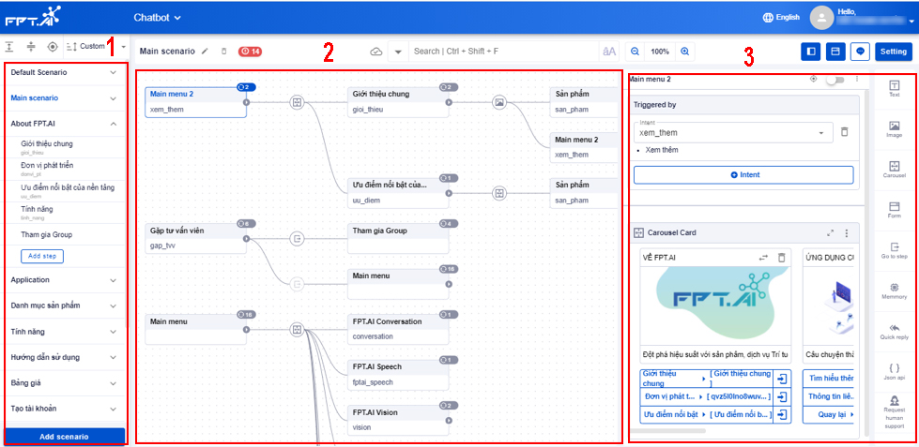
Task: Collapse the About FPT.AI group
Action: coord(114,124)
